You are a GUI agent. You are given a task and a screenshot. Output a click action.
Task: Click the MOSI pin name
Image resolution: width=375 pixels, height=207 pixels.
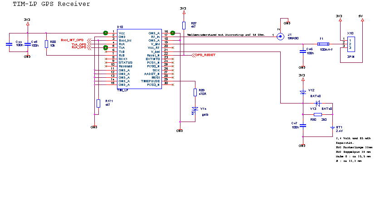pyautogui.click(x=156, y=77)
